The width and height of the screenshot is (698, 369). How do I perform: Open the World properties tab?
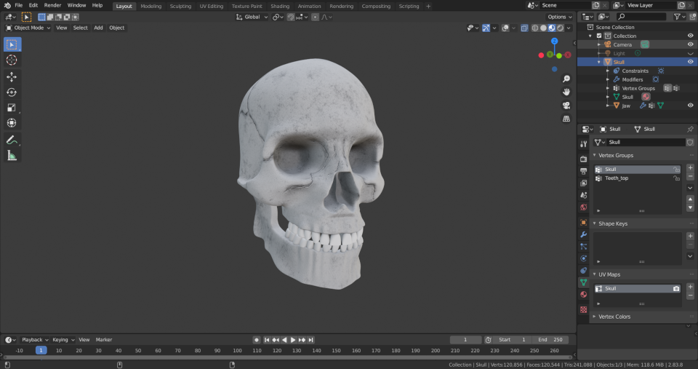(x=584, y=207)
